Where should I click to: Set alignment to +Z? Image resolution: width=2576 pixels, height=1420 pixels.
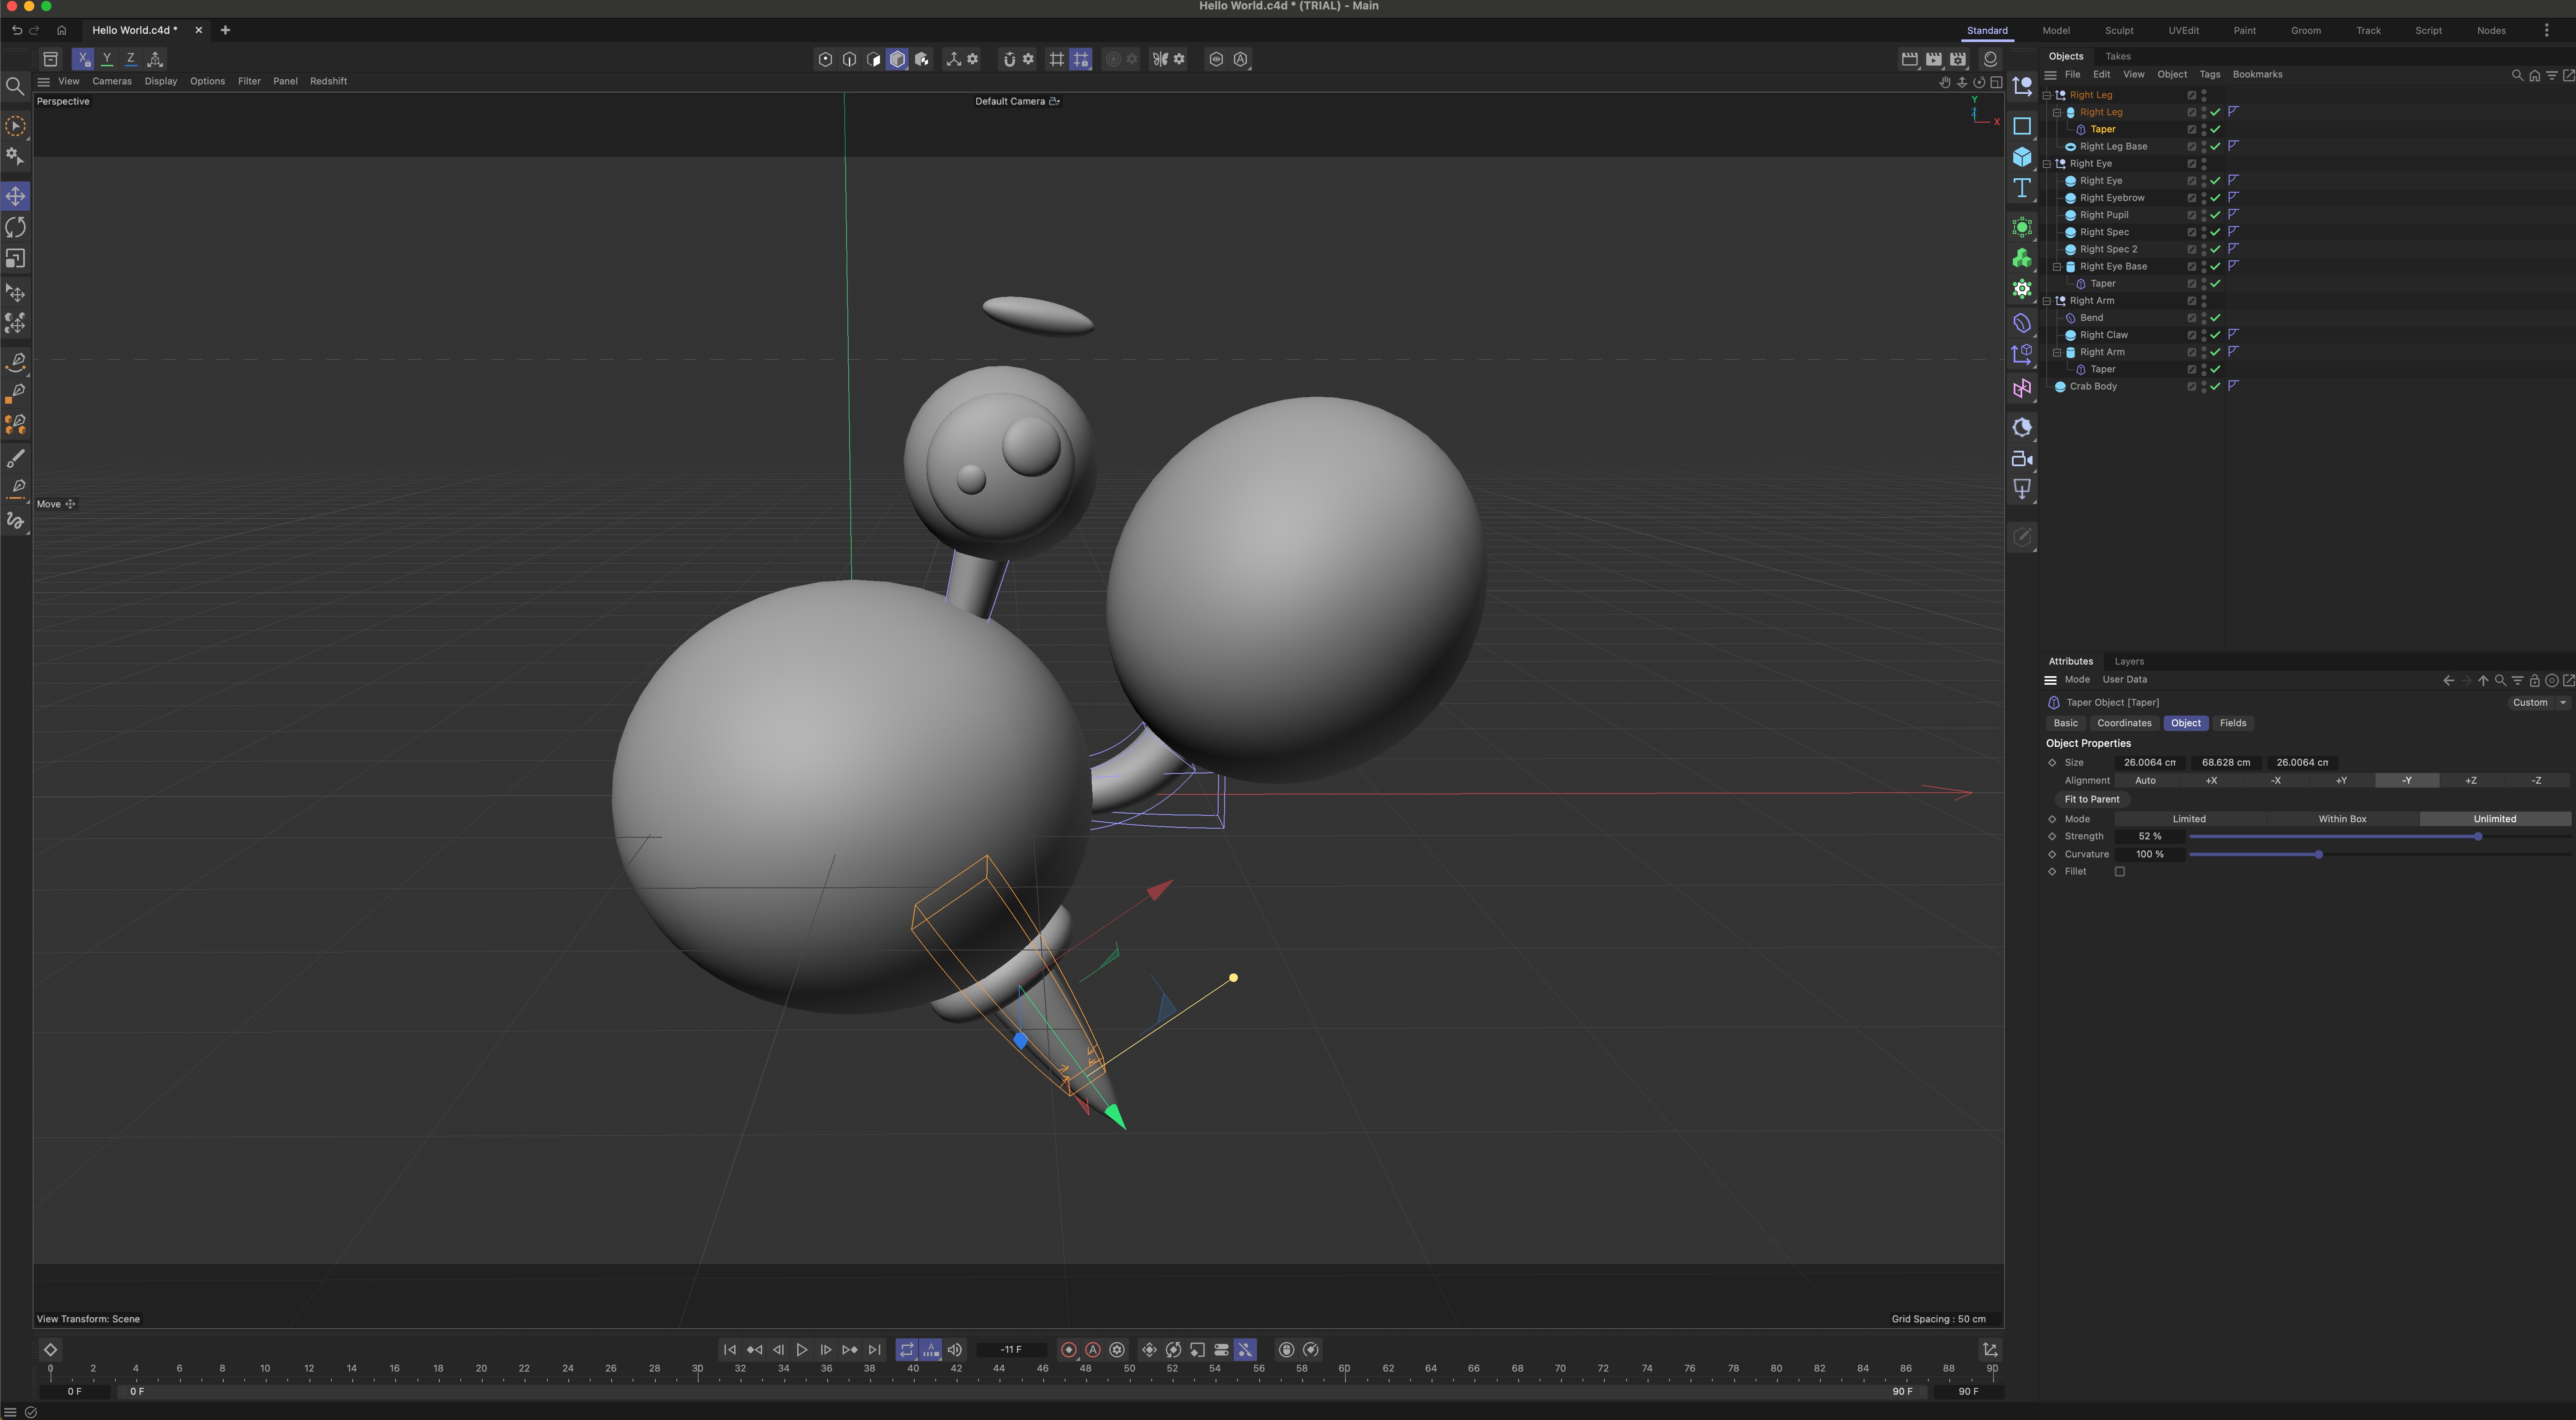click(x=2471, y=781)
